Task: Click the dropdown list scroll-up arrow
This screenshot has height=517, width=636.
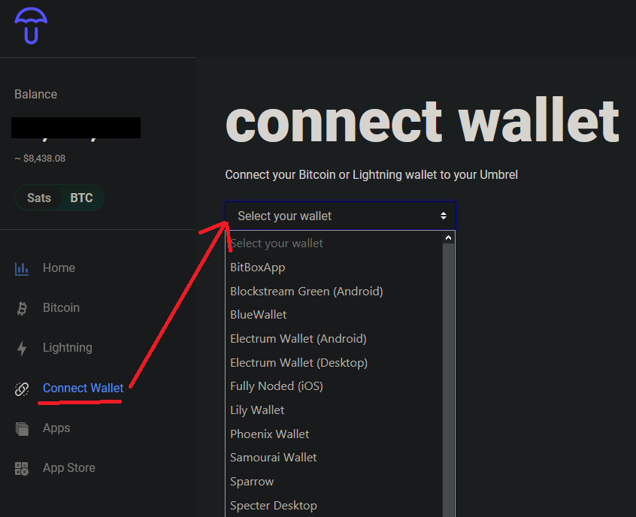Action: 448,238
